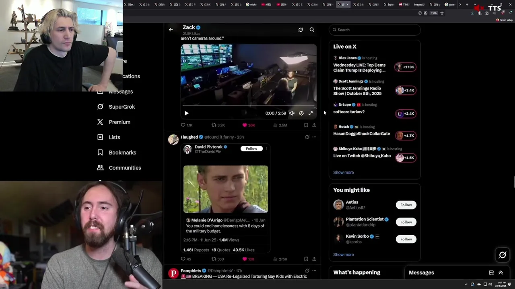Open The Scott Jennings Radio Show stream
The width and height of the screenshot is (515, 289).
pyautogui.click(x=357, y=91)
